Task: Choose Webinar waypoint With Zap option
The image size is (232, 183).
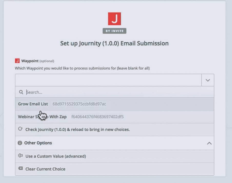Action: pyautogui.click(x=115, y=117)
